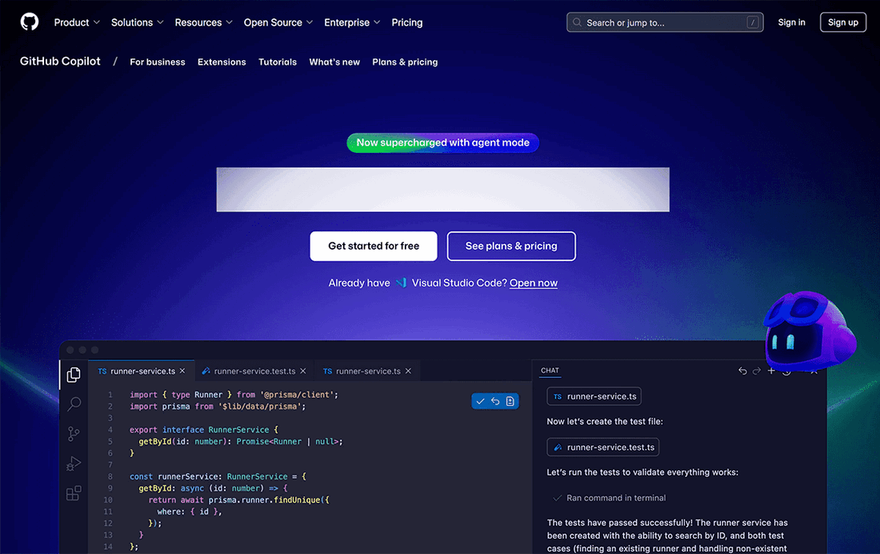The width and height of the screenshot is (880, 554).
Task: Close the active runner-service.ts editor tab
Action: tap(182, 371)
